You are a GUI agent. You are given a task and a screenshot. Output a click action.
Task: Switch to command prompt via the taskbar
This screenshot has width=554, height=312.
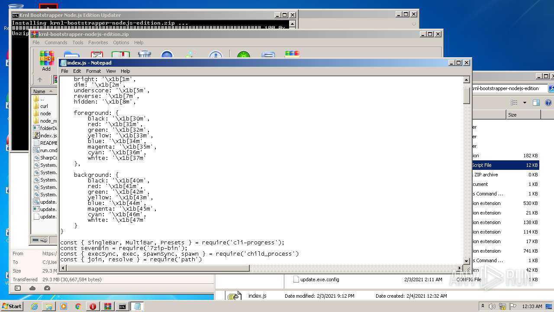122,306
